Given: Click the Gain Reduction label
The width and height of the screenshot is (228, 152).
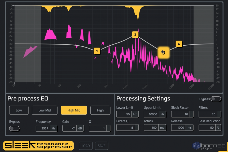Looking at the screenshot, I should [209, 121].
